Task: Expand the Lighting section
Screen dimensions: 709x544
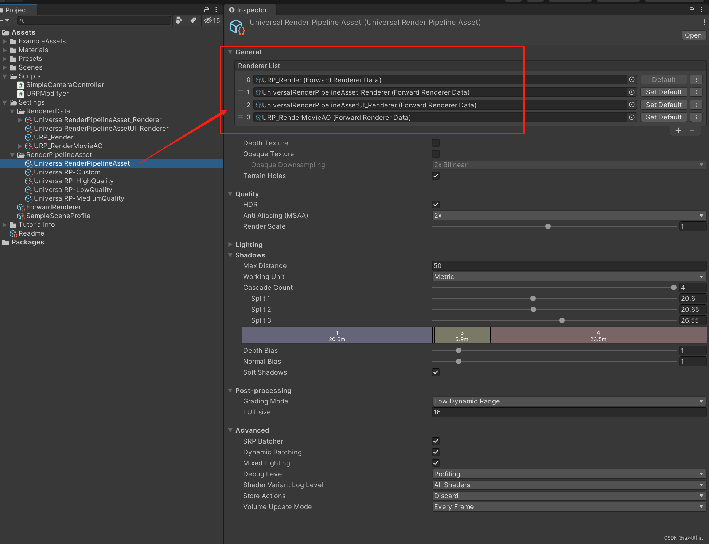Action: click(230, 245)
